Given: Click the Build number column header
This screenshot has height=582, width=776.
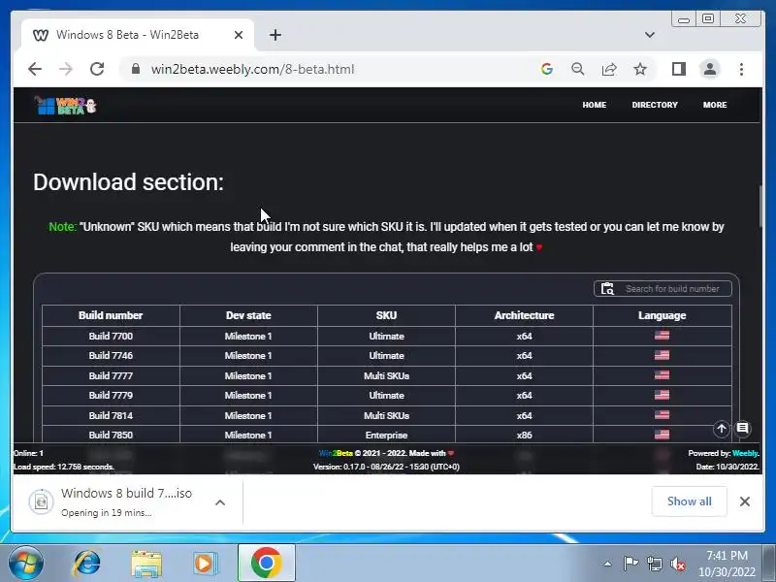Looking at the screenshot, I should [111, 315].
